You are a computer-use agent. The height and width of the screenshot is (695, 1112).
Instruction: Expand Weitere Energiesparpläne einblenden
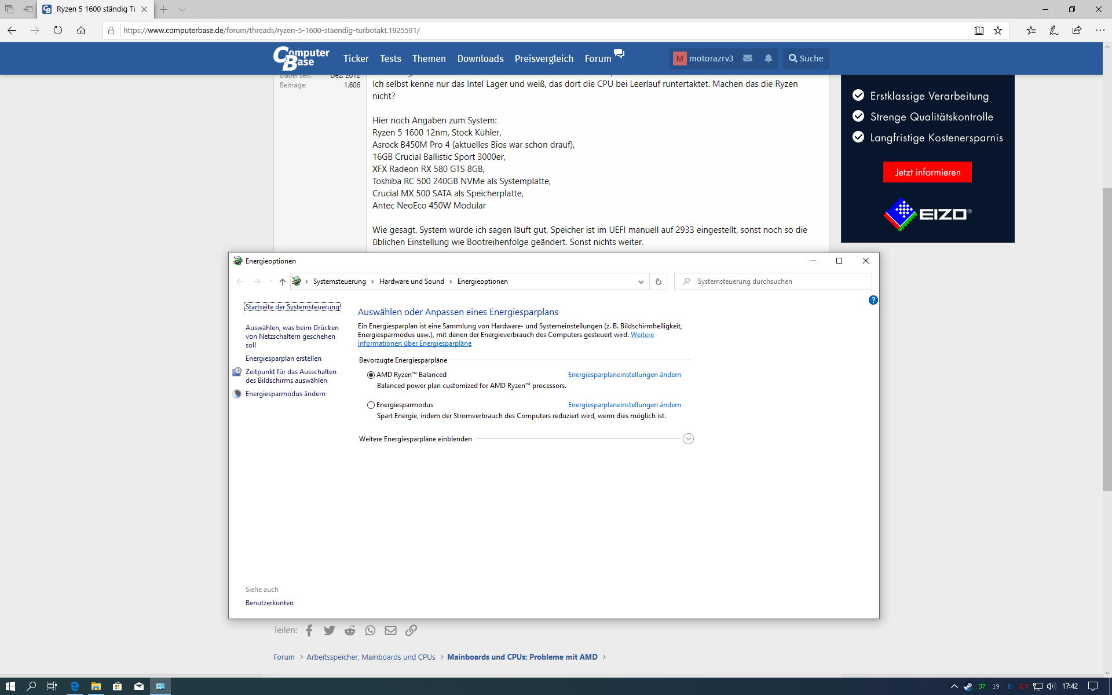click(688, 439)
